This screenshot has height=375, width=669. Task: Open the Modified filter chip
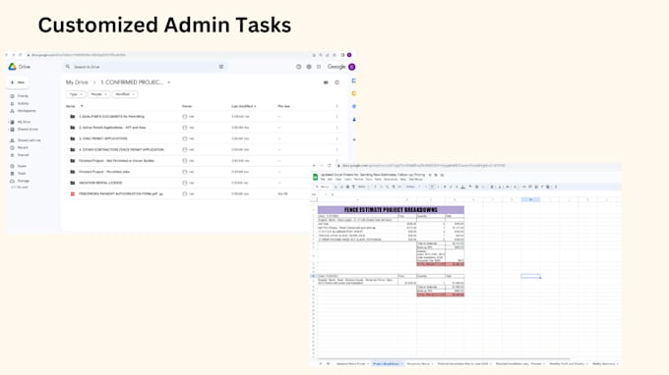(x=125, y=94)
